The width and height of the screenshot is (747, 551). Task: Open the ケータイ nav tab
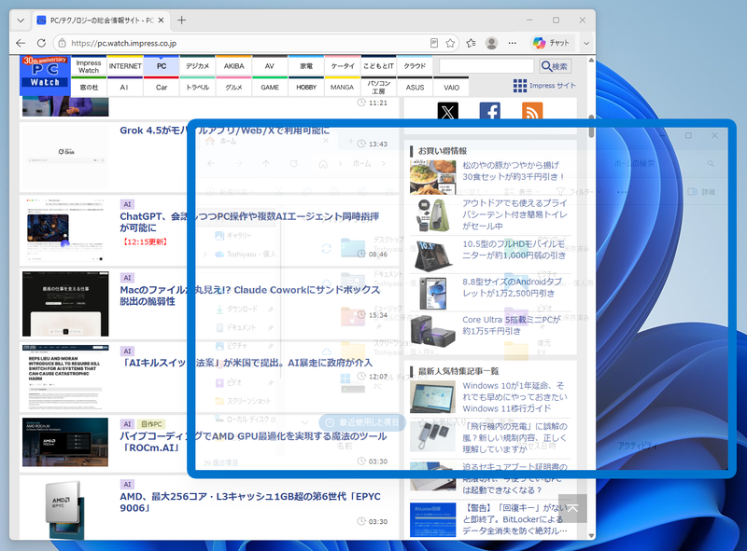click(x=343, y=66)
